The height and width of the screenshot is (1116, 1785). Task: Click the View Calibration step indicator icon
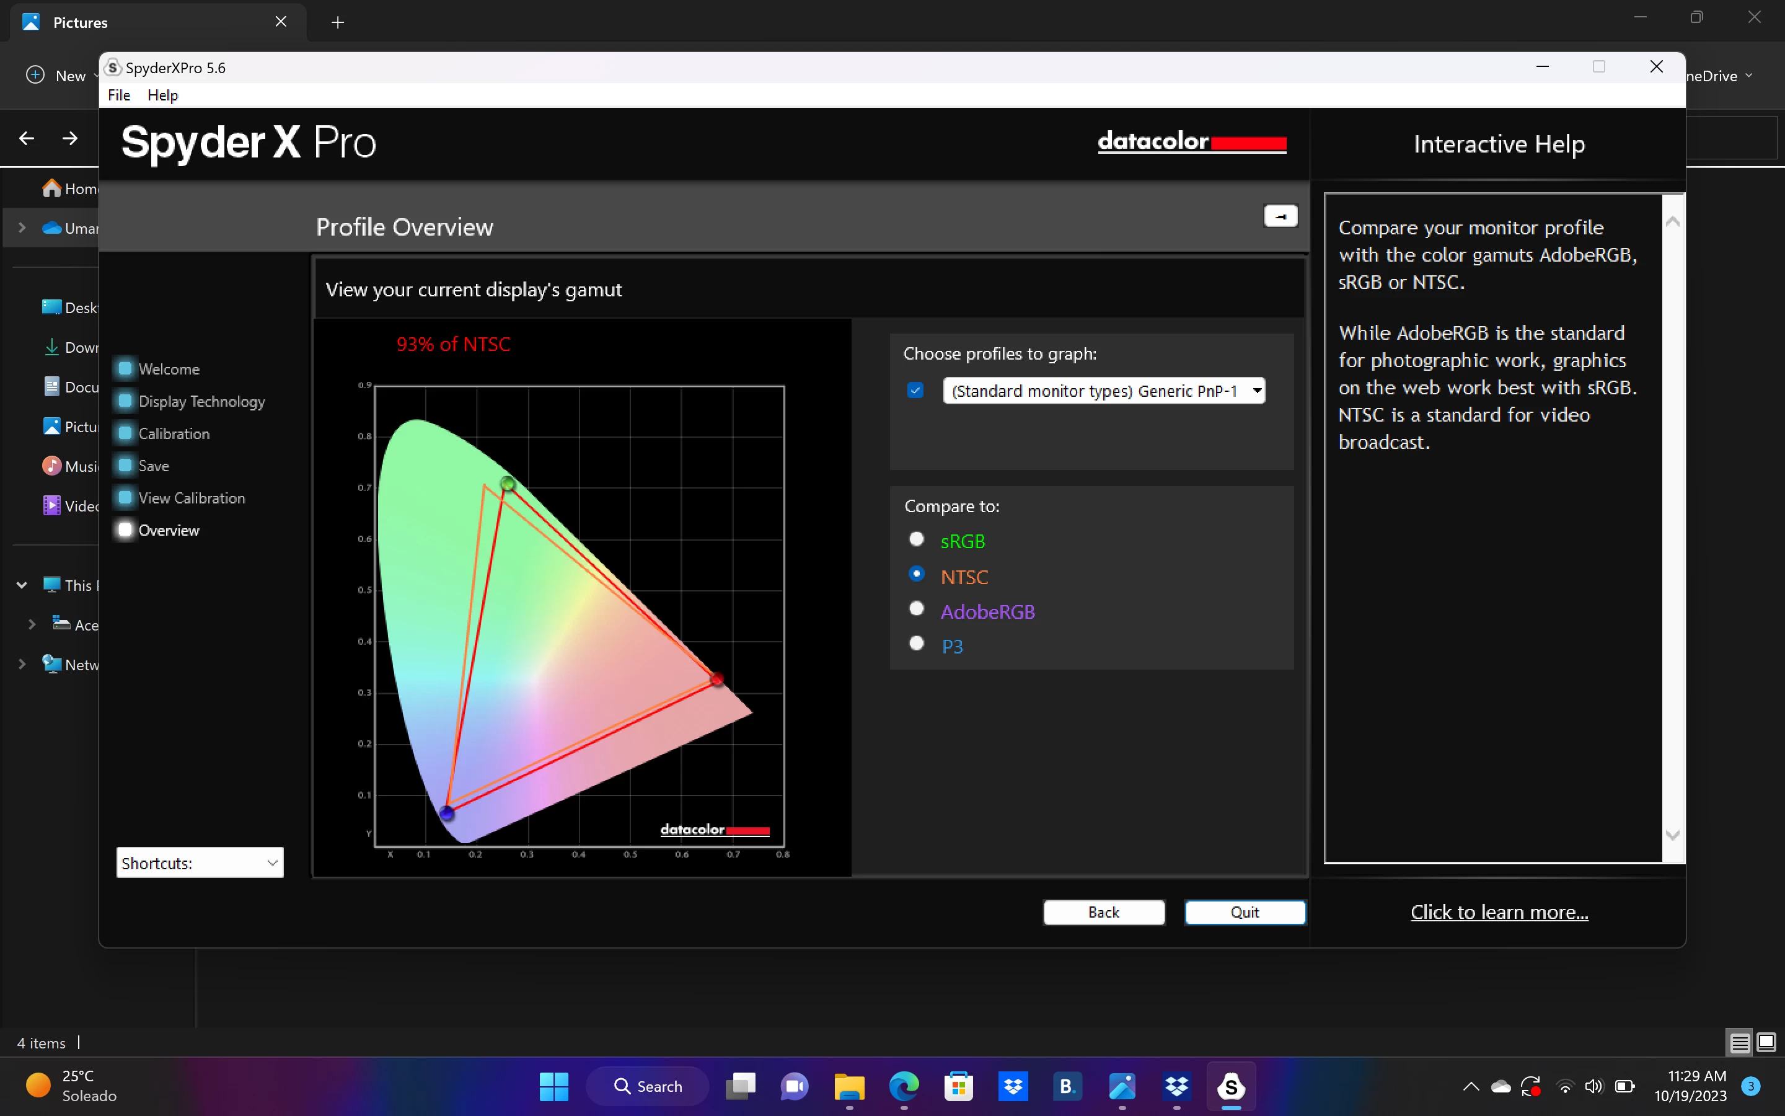point(125,497)
